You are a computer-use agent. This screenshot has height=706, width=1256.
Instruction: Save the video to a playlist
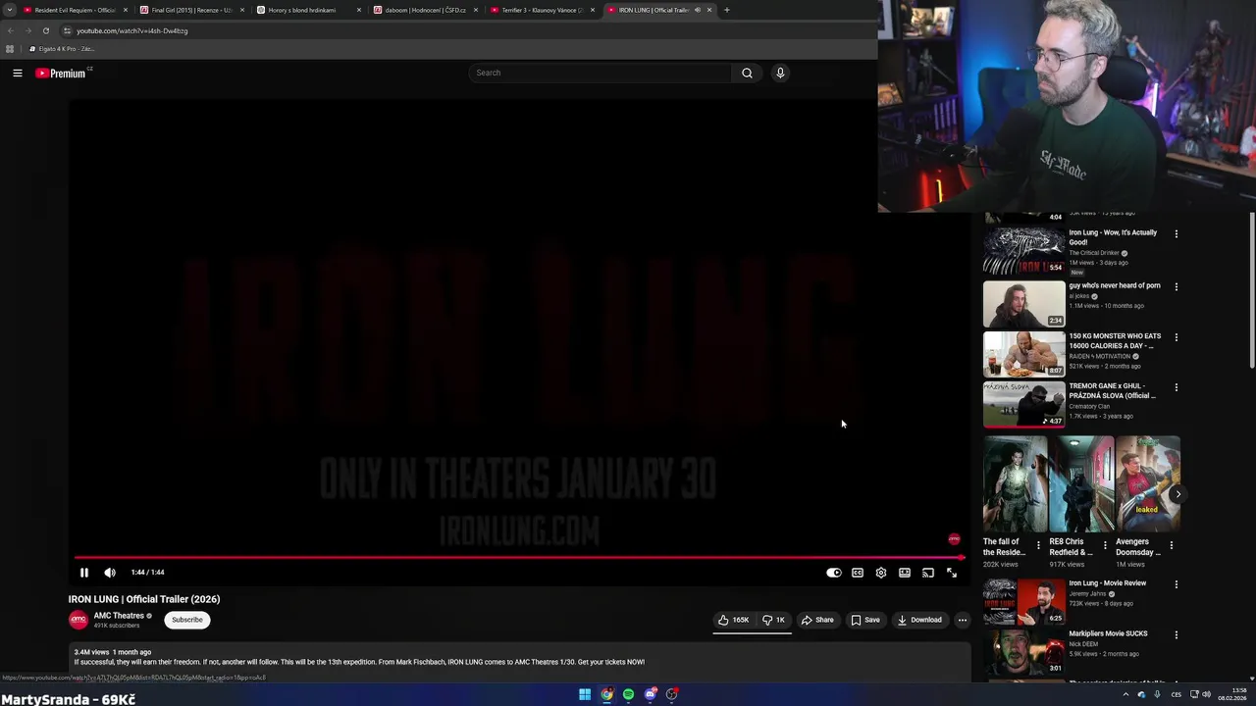point(865,620)
